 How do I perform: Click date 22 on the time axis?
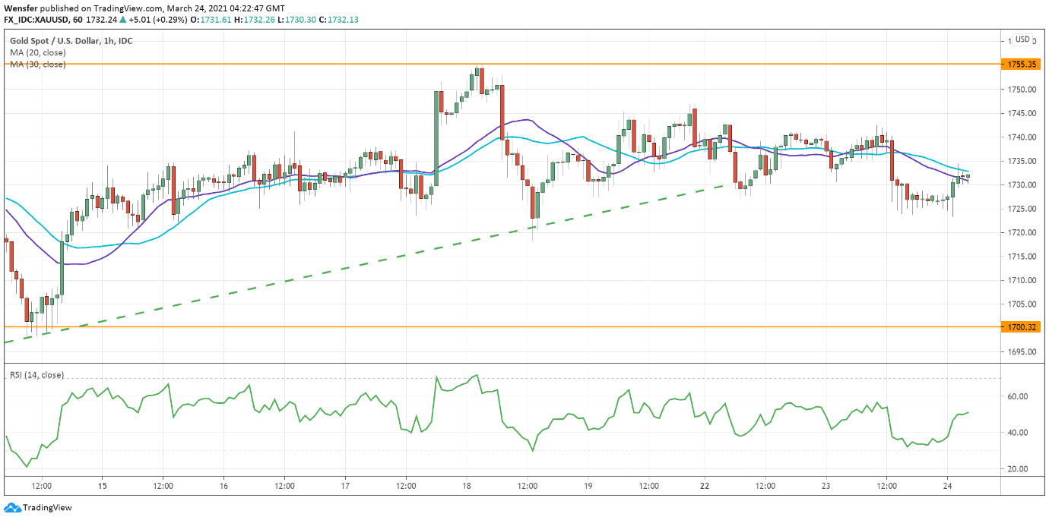pos(705,485)
